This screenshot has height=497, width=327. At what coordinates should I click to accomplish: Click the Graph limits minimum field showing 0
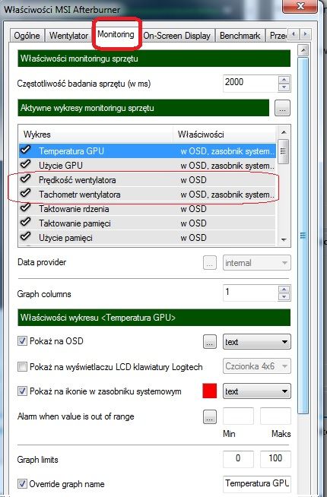(x=238, y=459)
